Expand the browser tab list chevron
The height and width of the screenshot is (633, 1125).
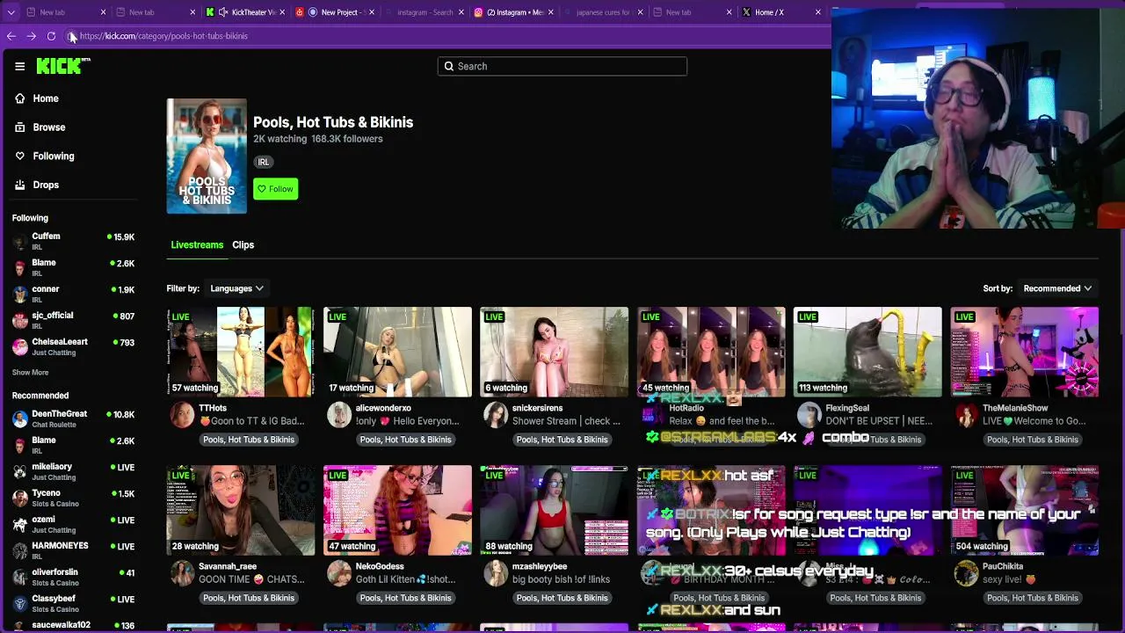pos(11,12)
